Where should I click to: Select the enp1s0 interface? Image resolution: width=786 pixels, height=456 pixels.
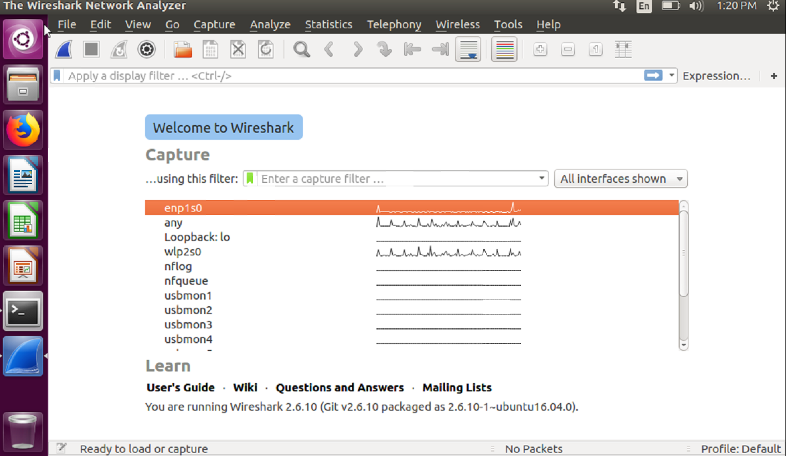click(412, 208)
